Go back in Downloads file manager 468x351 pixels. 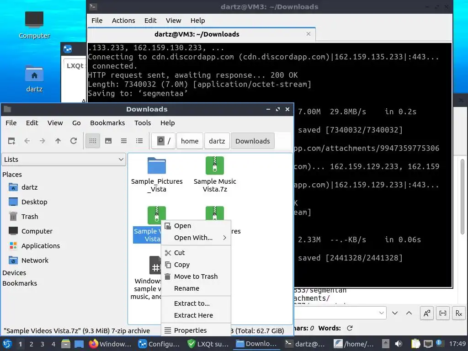point(27,141)
